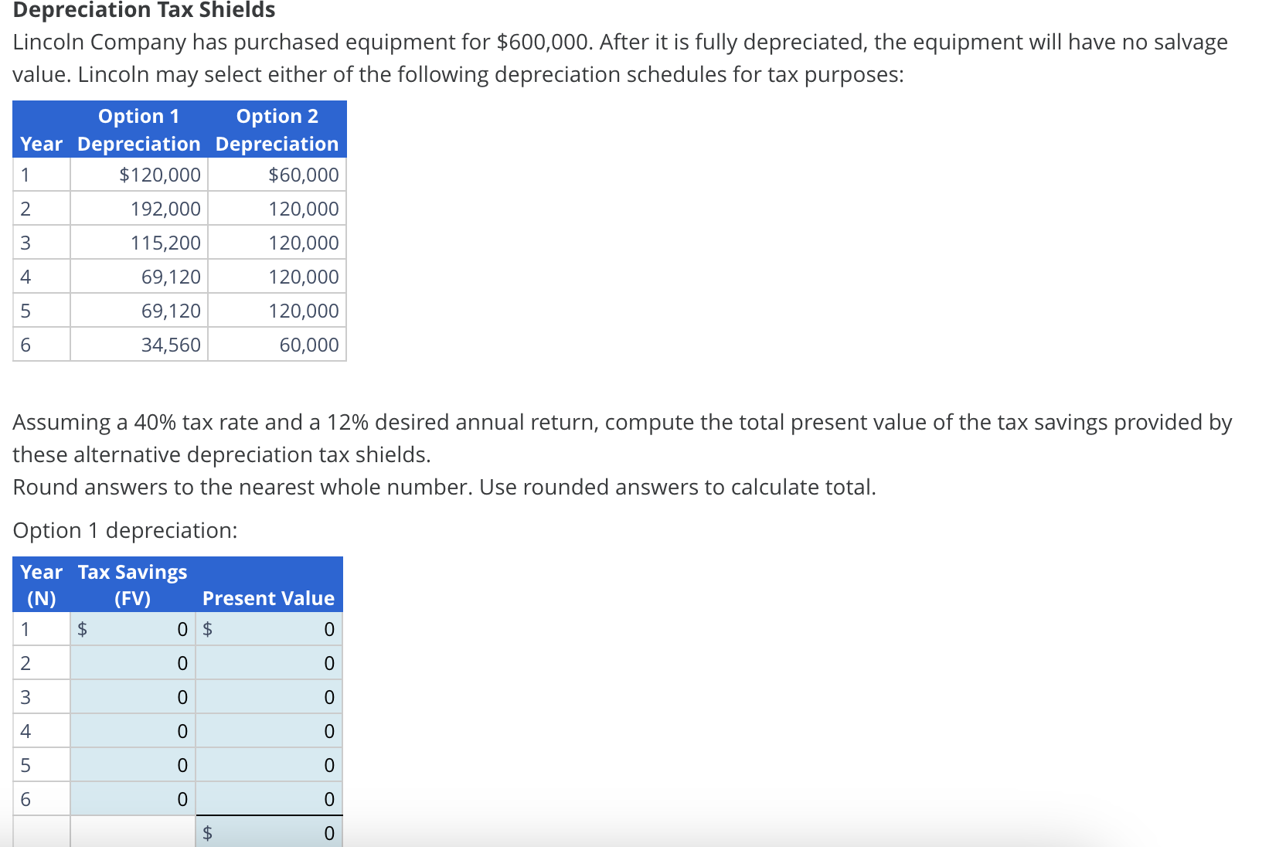This screenshot has width=1269, height=847.
Task: Click the Year 2 Present Value input field
Action: coord(270,663)
